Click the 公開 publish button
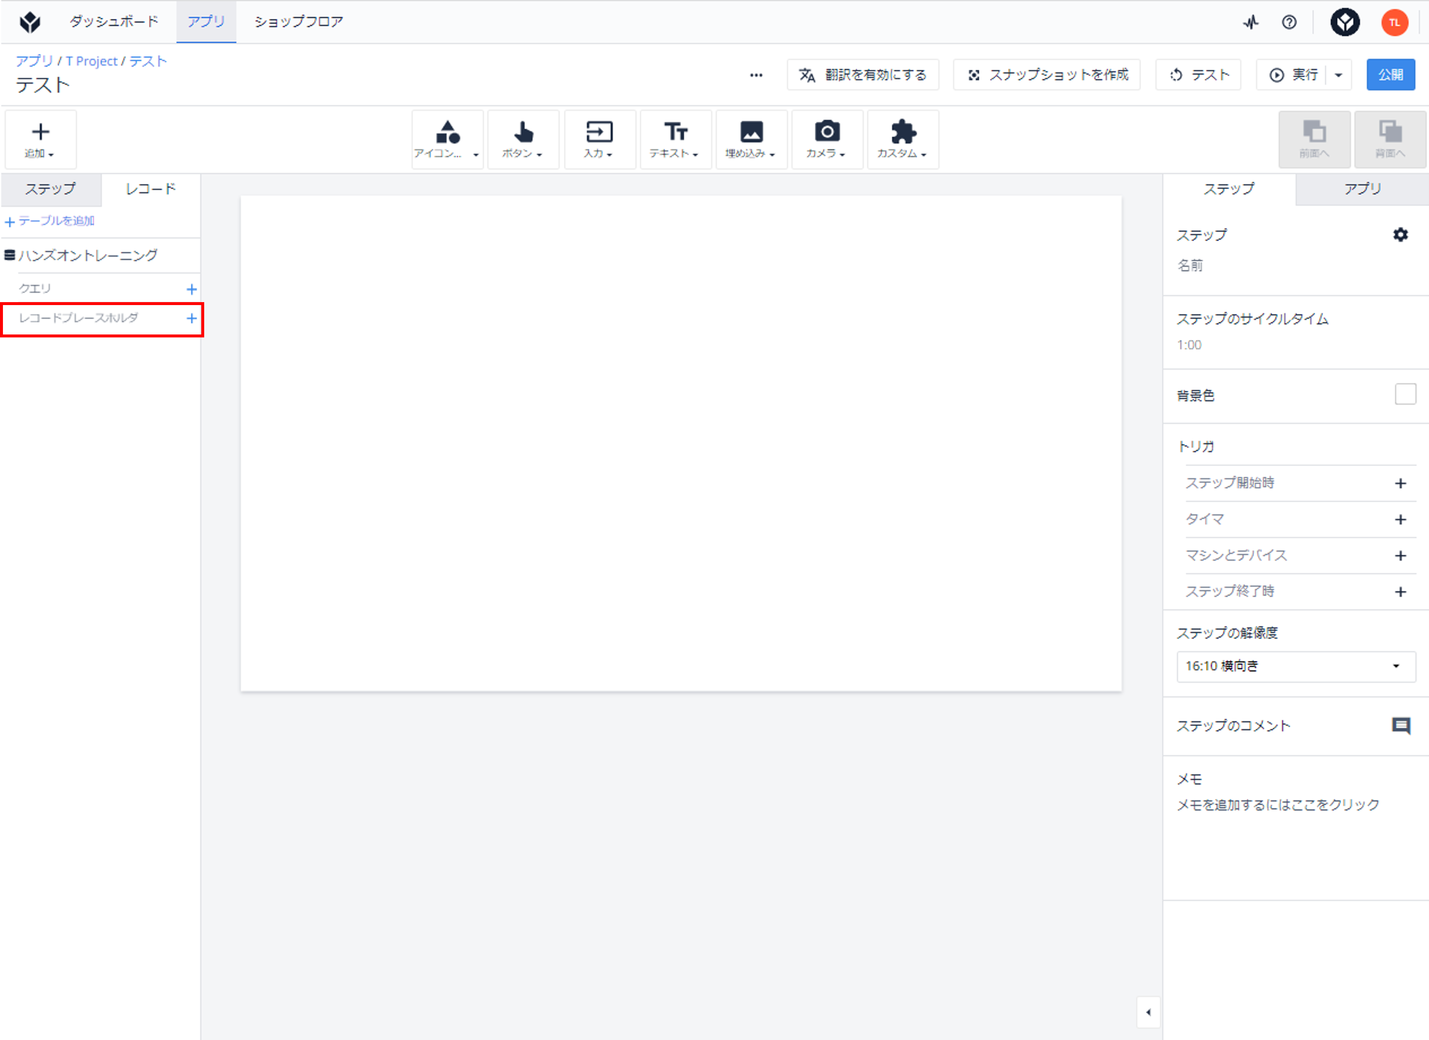 coord(1390,75)
